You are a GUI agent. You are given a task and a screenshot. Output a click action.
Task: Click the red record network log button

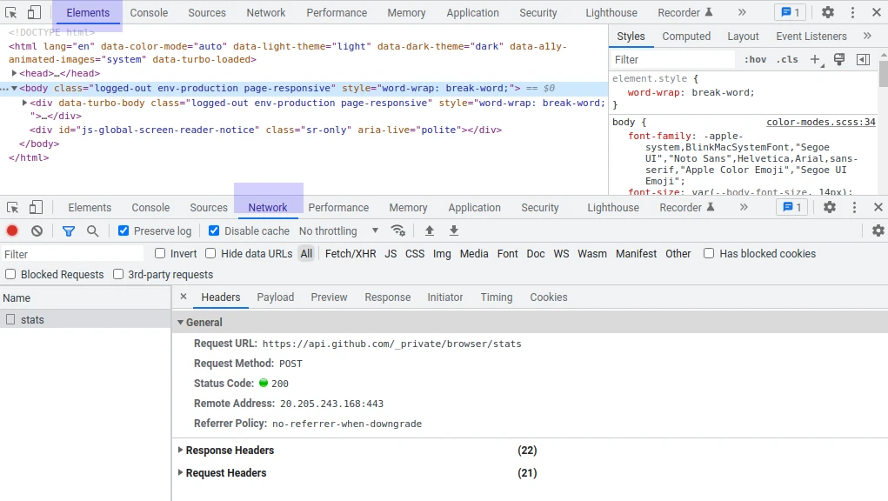pos(12,230)
